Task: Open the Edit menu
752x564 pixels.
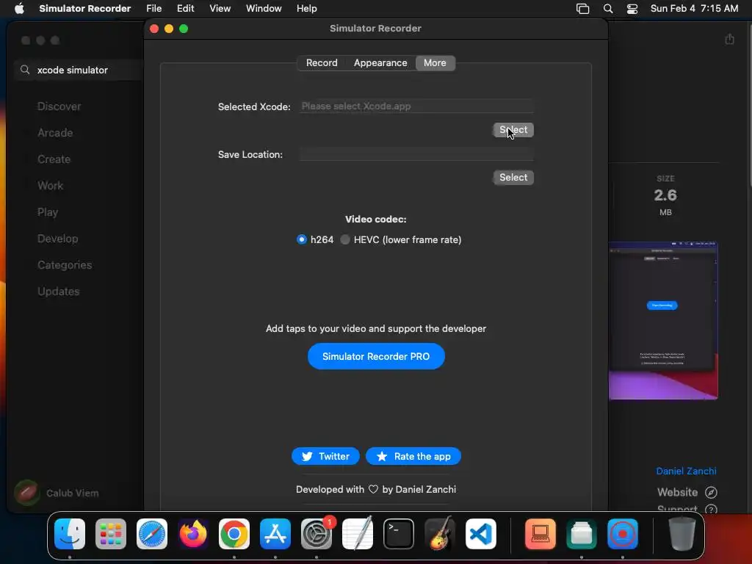Action: point(185,8)
